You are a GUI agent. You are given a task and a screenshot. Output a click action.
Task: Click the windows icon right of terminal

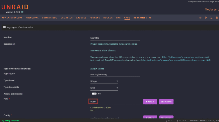coord(217,18)
